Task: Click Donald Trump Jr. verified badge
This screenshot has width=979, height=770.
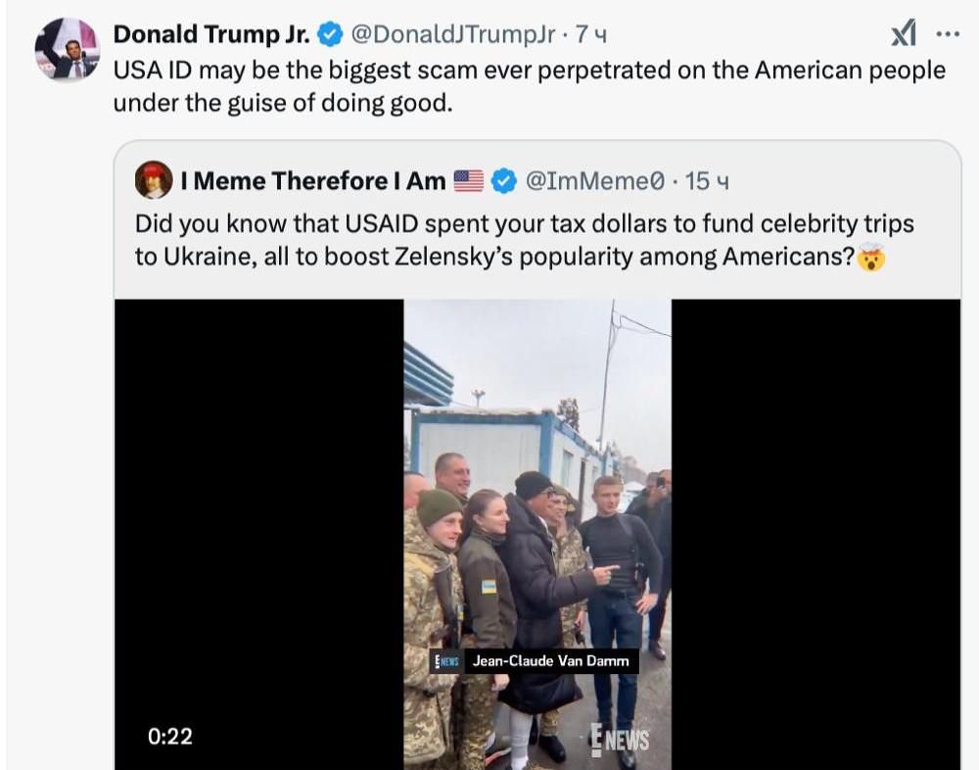Action: tap(330, 34)
